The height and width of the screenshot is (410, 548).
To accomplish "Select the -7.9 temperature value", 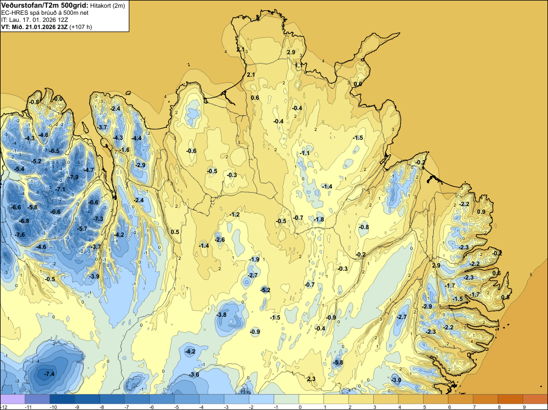I will (73, 177).
